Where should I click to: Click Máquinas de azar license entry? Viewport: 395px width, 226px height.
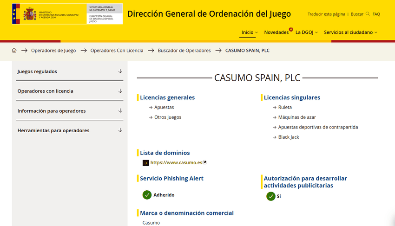[x=297, y=117]
